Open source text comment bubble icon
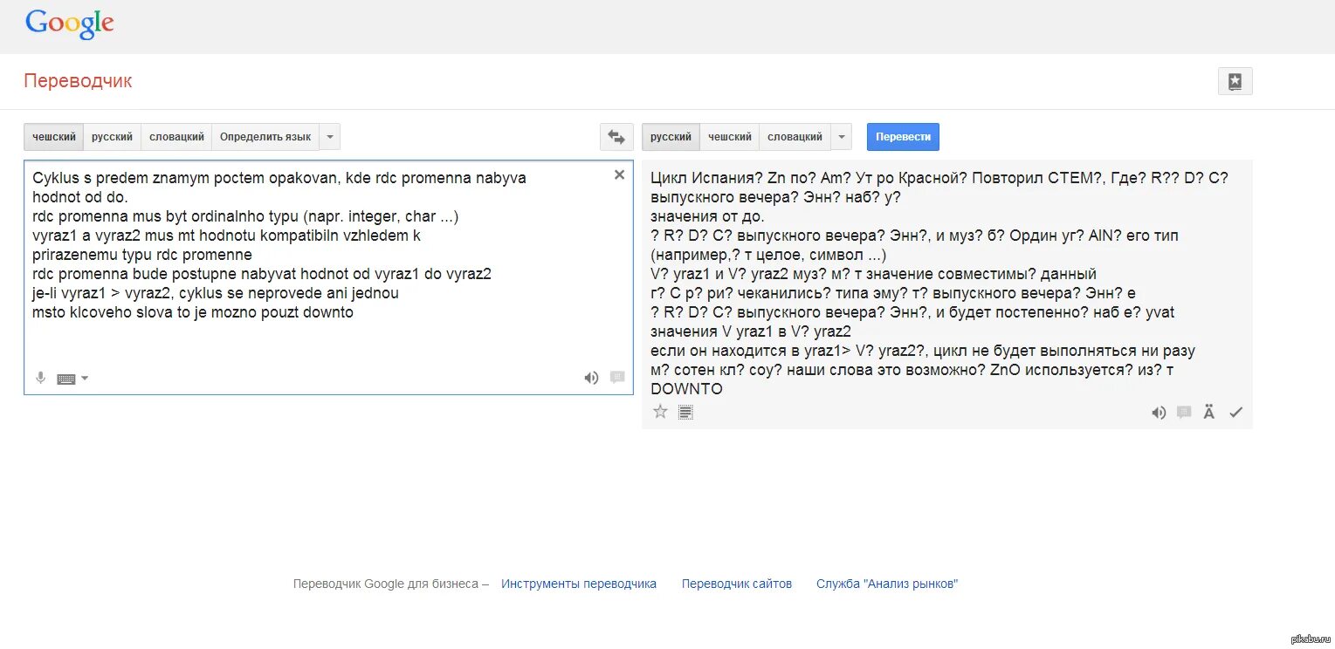This screenshot has width=1335, height=649. tap(617, 378)
